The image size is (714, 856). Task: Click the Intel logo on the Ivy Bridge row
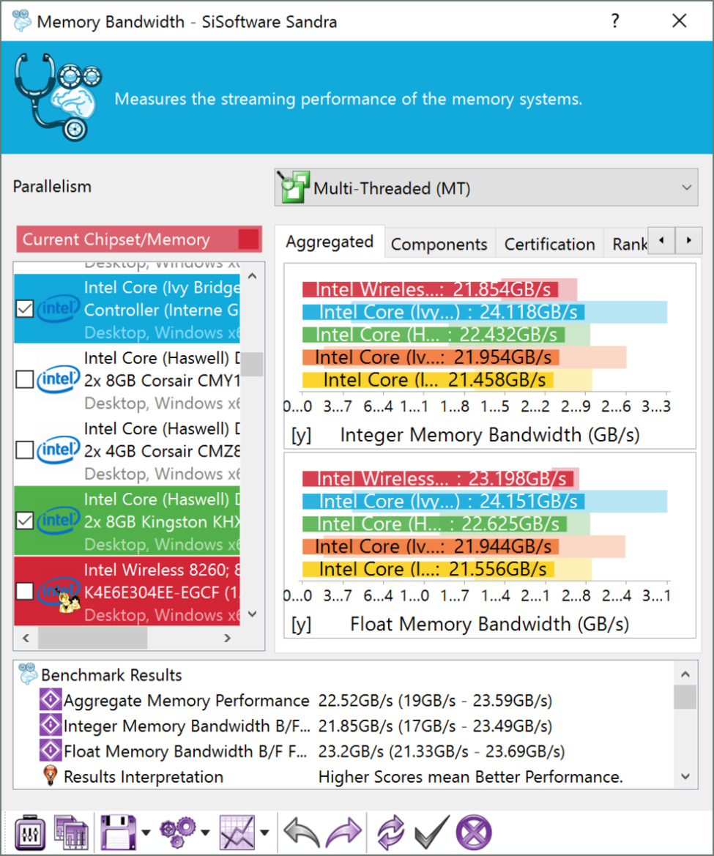point(58,310)
